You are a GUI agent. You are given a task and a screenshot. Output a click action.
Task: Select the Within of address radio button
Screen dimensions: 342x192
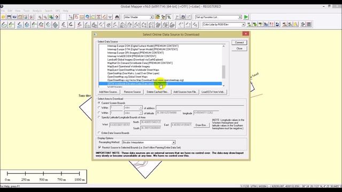pos(99,108)
